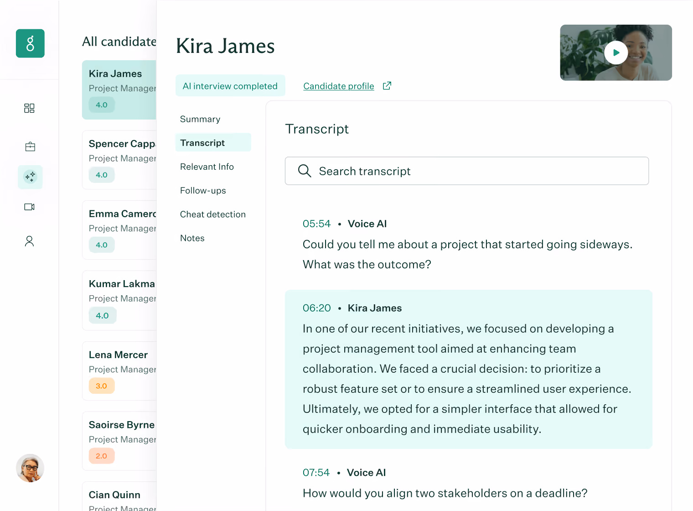Select the AI sparkles icon in sidebar

click(30, 177)
